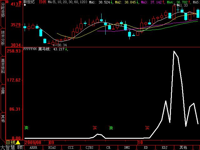Viewport: 200px width, 150px height.
Task: Click the 2009/08 date label on timeline
Action: click(x=33, y=142)
